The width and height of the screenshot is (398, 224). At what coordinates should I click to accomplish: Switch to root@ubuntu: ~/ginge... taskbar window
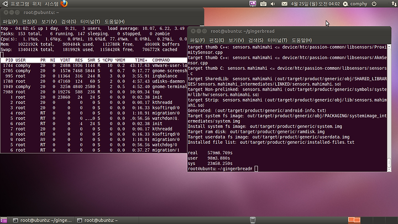43,220
